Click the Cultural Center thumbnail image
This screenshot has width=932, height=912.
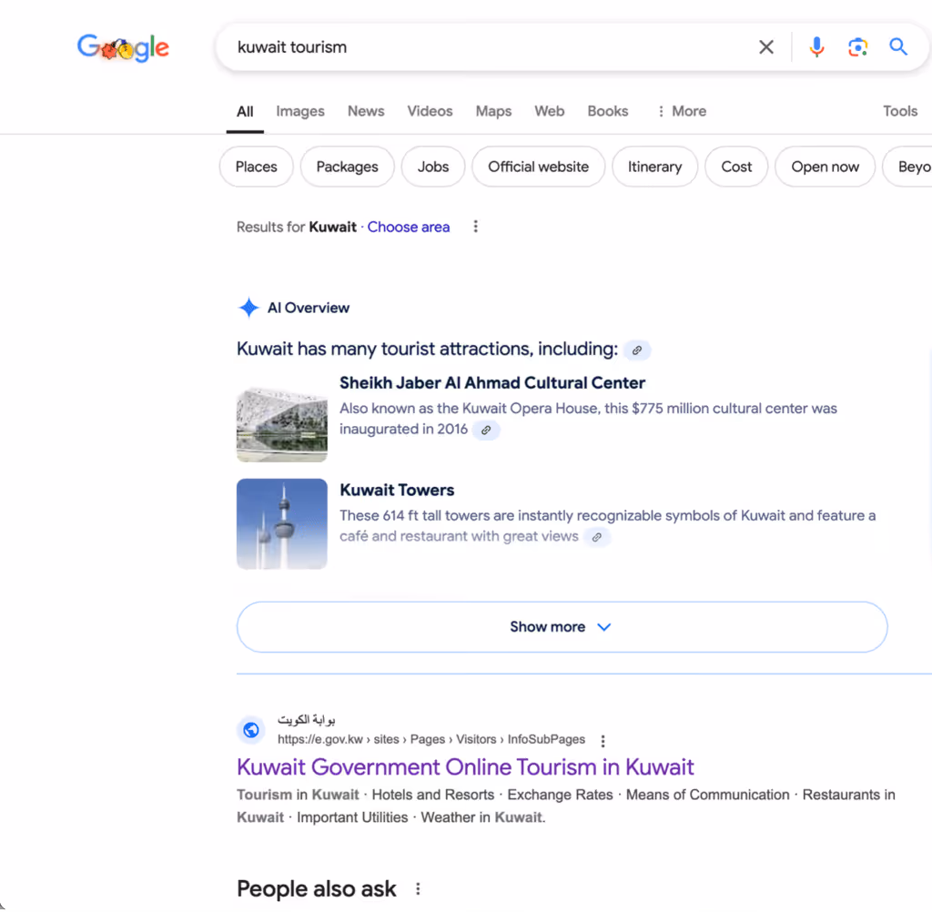pos(282,424)
